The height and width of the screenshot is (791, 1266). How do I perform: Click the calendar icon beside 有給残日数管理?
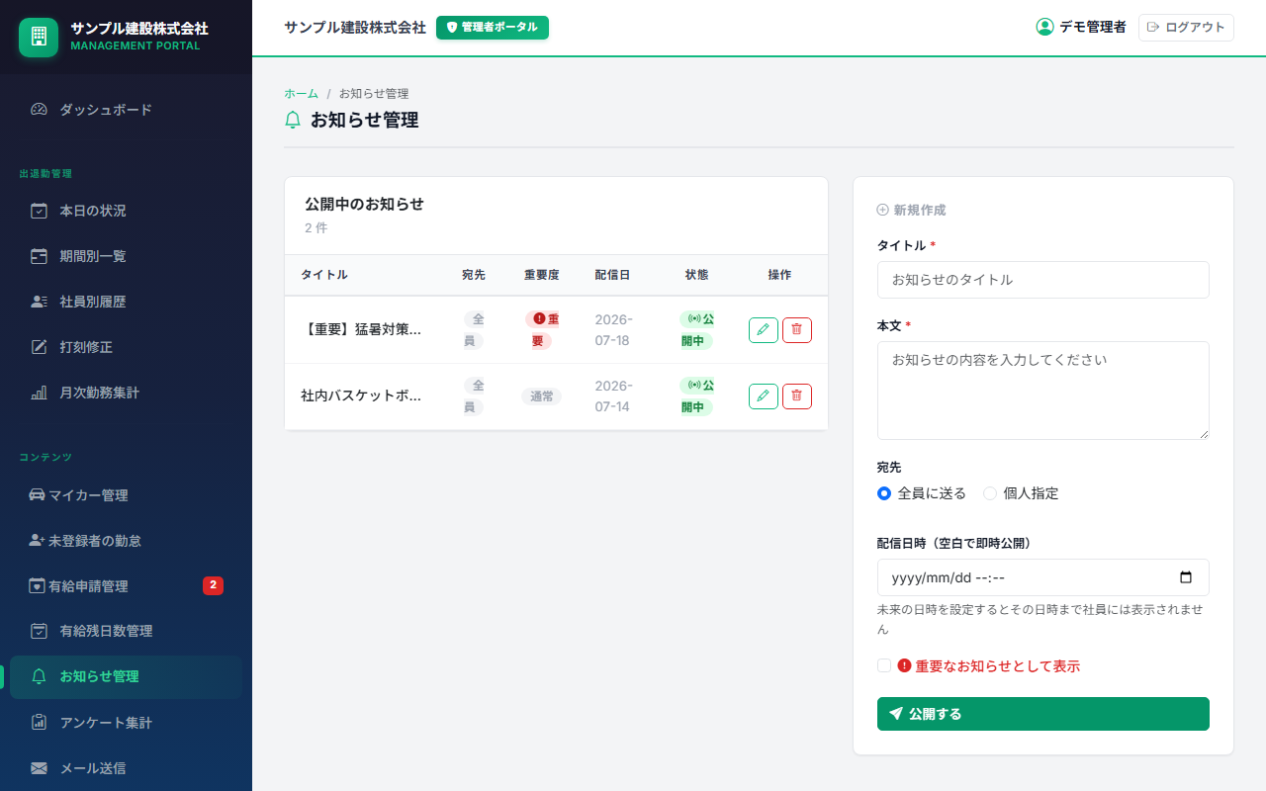point(39,631)
